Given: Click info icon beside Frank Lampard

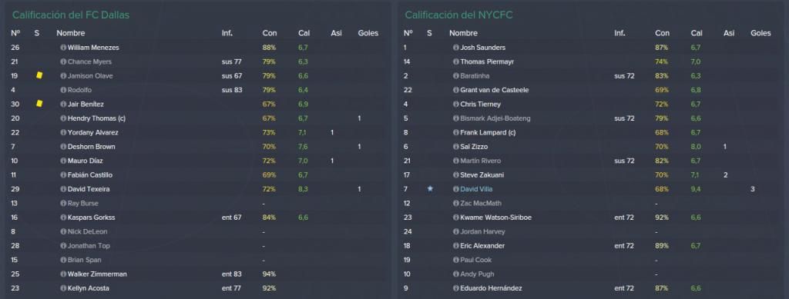Looking at the screenshot, I should pyautogui.click(x=456, y=132).
